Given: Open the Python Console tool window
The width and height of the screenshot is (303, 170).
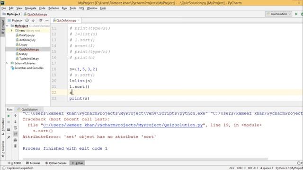Looking at the screenshot, I should click(56, 163).
